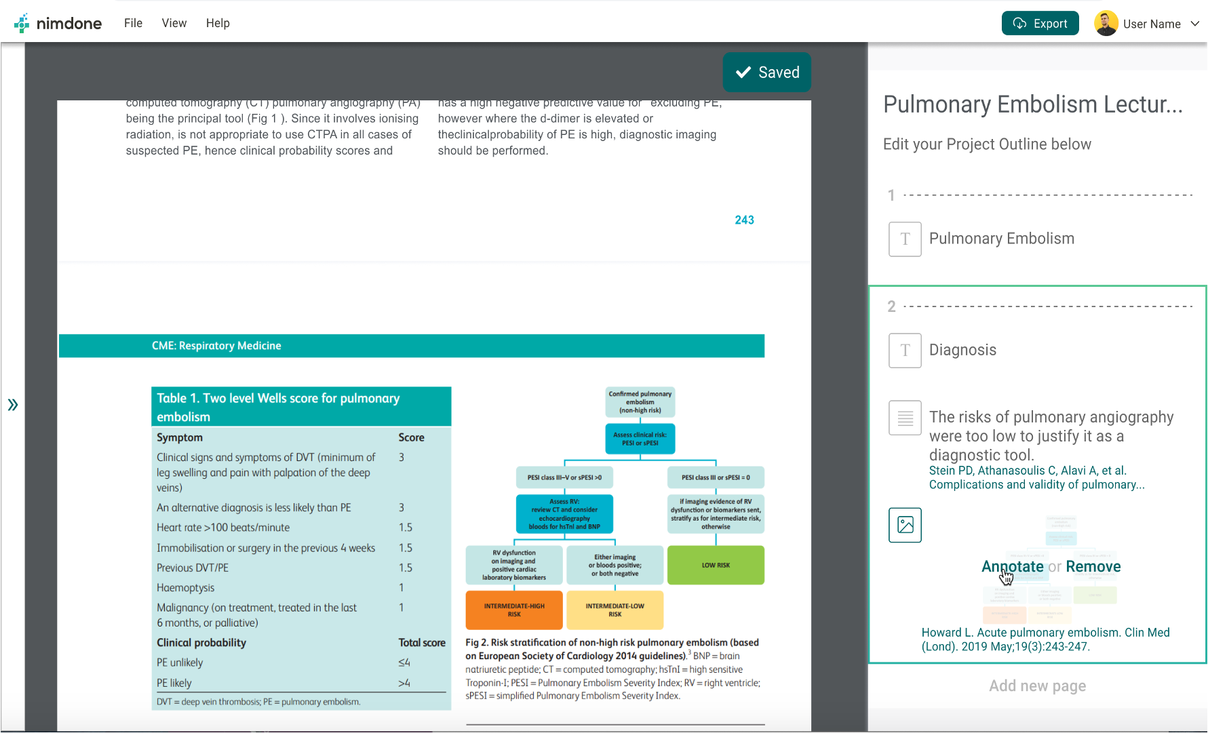Open the File menu
This screenshot has width=1208, height=733.
(x=133, y=23)
